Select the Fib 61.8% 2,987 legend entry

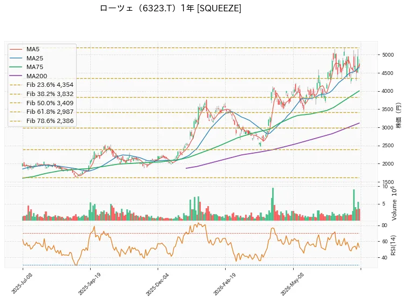coord(42,112)
